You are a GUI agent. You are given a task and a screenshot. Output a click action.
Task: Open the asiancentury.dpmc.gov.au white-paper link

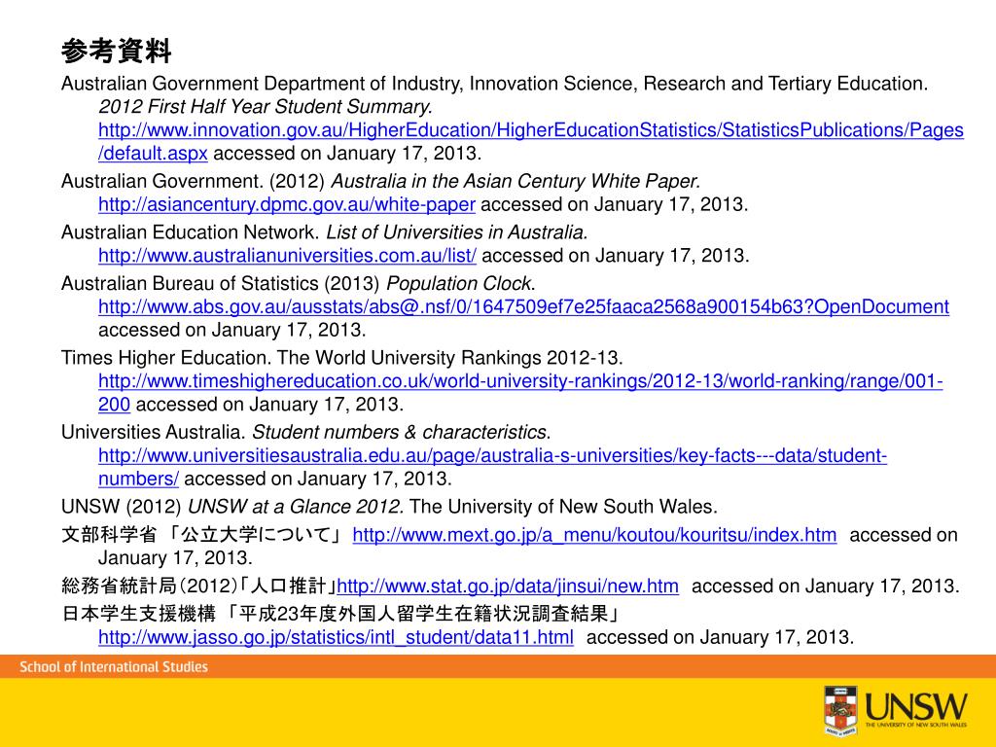(x=287, y=204)
